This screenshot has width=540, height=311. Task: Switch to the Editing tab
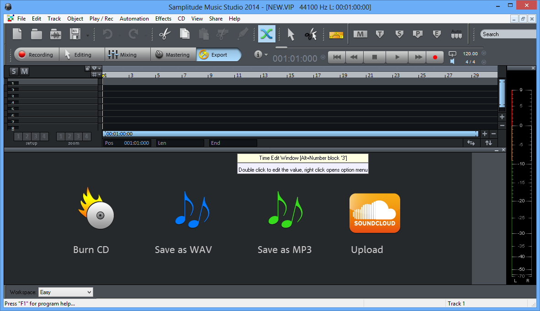tap(82, 54)
